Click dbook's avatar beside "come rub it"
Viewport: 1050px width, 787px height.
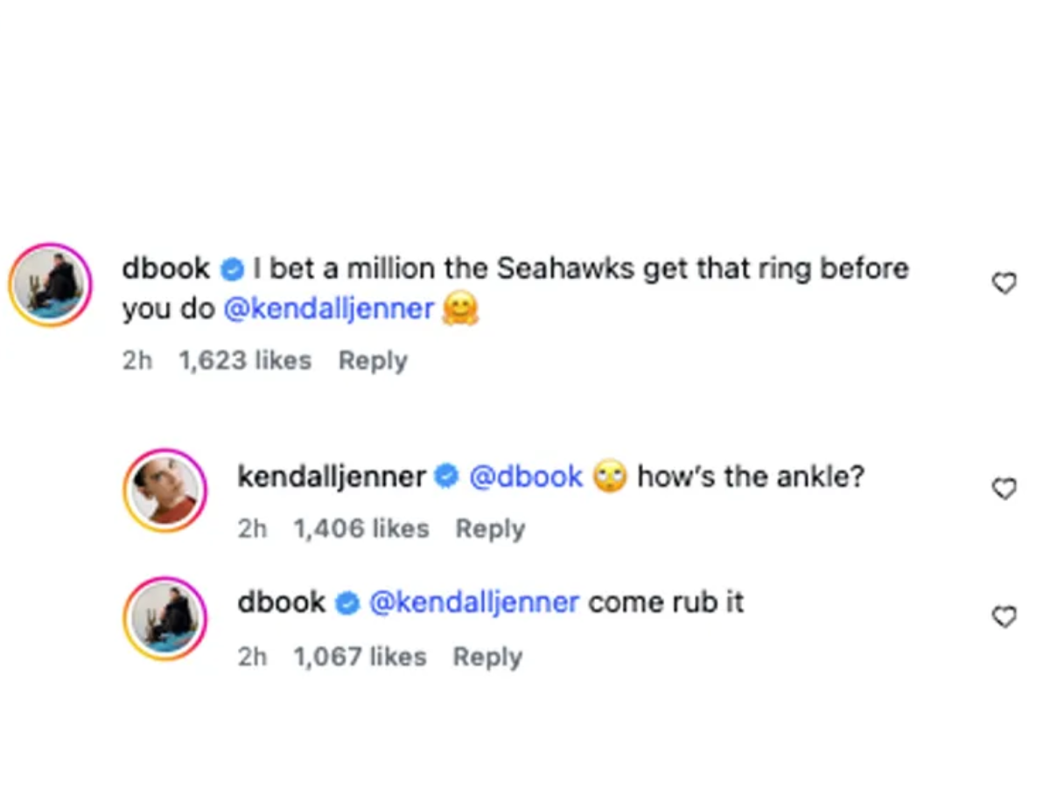pyautogui.click(x=165, y=618)
